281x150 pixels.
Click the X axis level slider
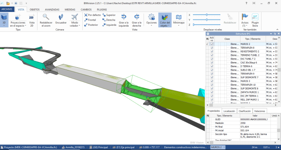tap(206, 15)
